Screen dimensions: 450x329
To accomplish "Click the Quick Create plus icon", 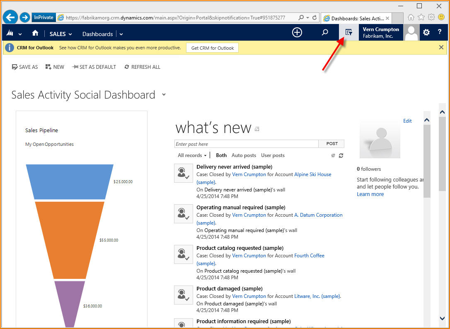I will tap(297, 32).
